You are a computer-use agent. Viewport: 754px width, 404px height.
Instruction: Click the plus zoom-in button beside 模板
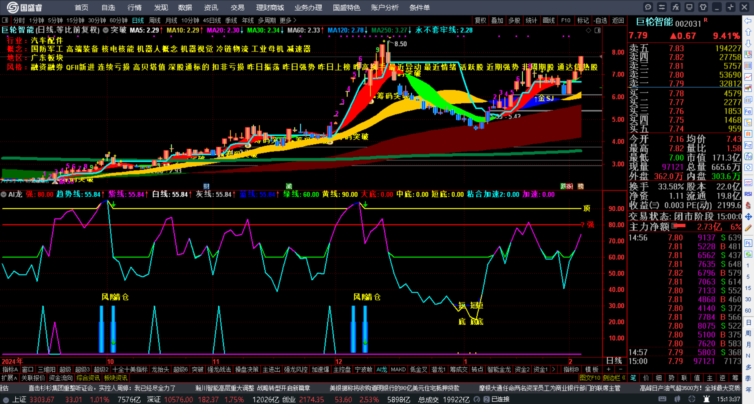tap(609, 369)
